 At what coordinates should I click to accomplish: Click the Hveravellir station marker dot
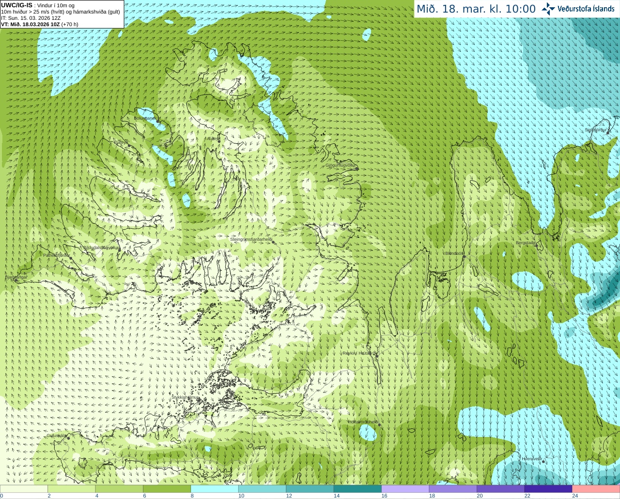click(x=543, y=462)
